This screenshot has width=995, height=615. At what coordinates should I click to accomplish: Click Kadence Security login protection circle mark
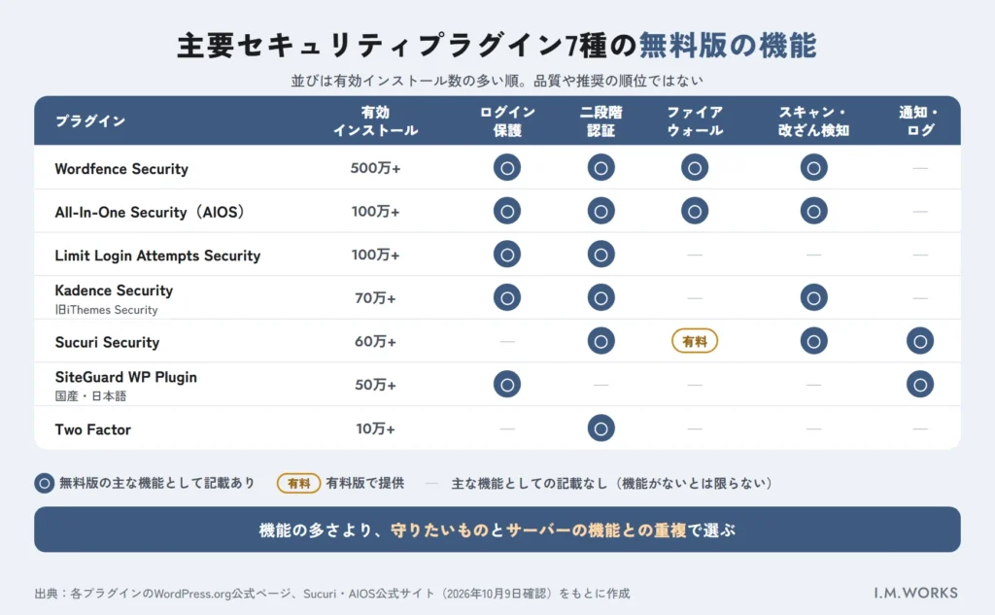coord(507,297)
